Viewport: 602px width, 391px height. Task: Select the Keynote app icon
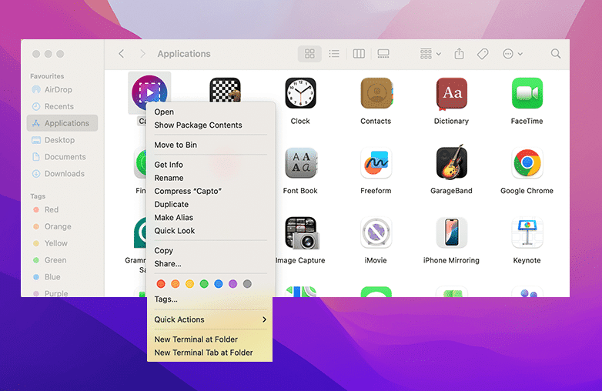point(527,232)
